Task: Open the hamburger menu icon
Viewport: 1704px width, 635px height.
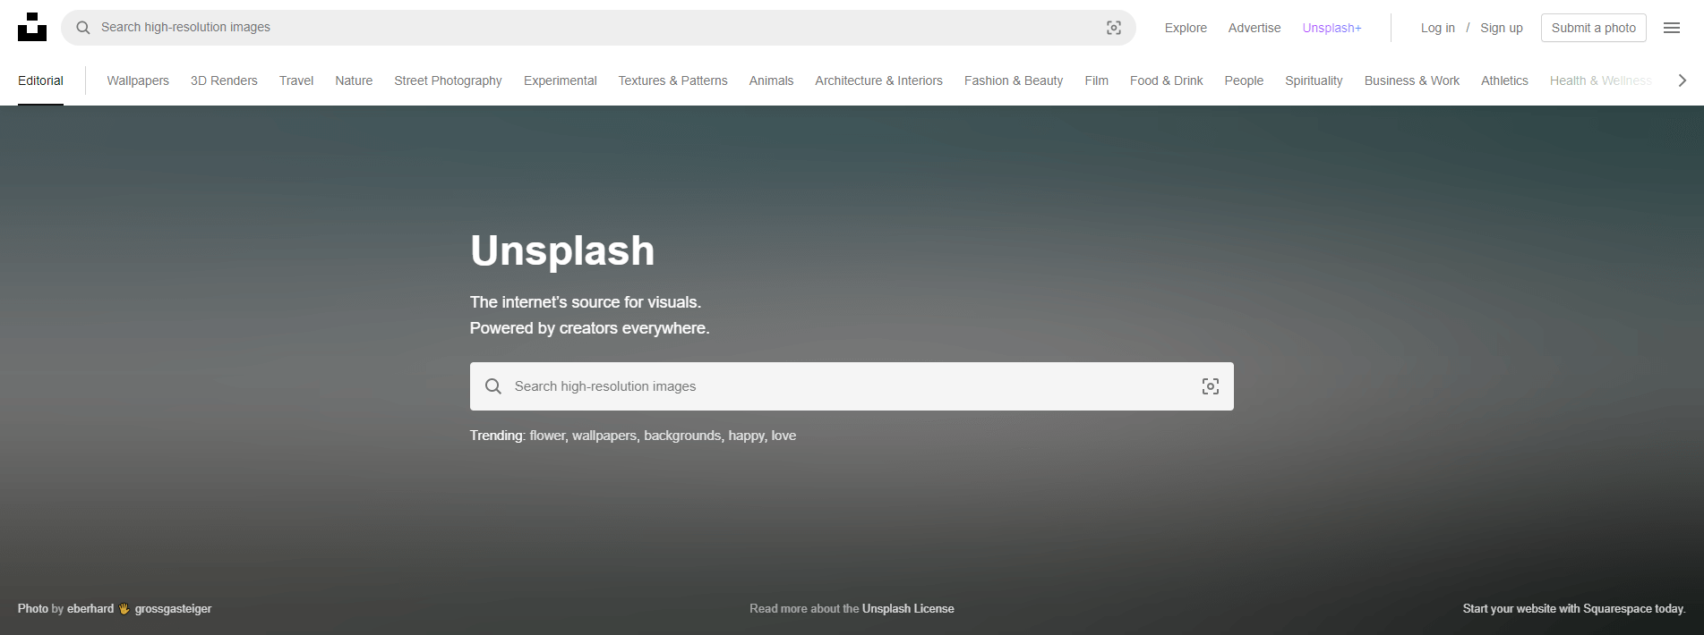Action: coord(1671,28)
